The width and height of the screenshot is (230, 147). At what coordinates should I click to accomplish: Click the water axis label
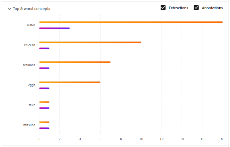click(x=31, y=25)
